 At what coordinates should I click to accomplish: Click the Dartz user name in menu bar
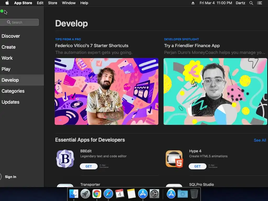click(x=240, y=3)
